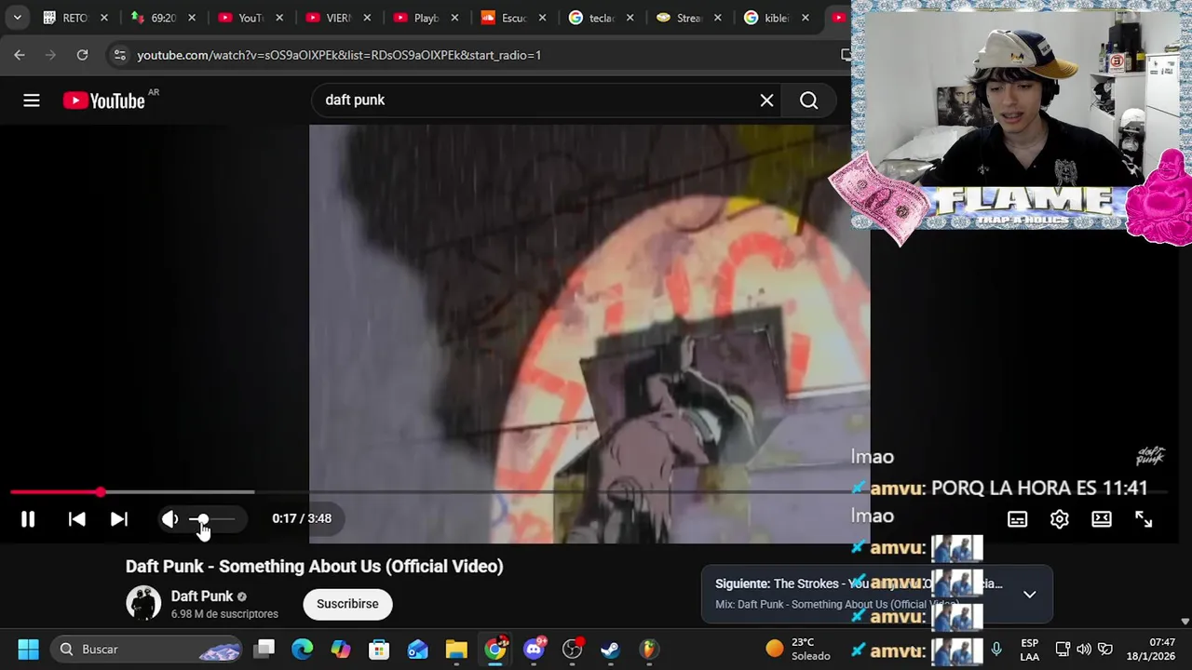Open Task View from the taskbar
Screen dimensions: 1192x670
pyautogui.click(x=265, y=650)
